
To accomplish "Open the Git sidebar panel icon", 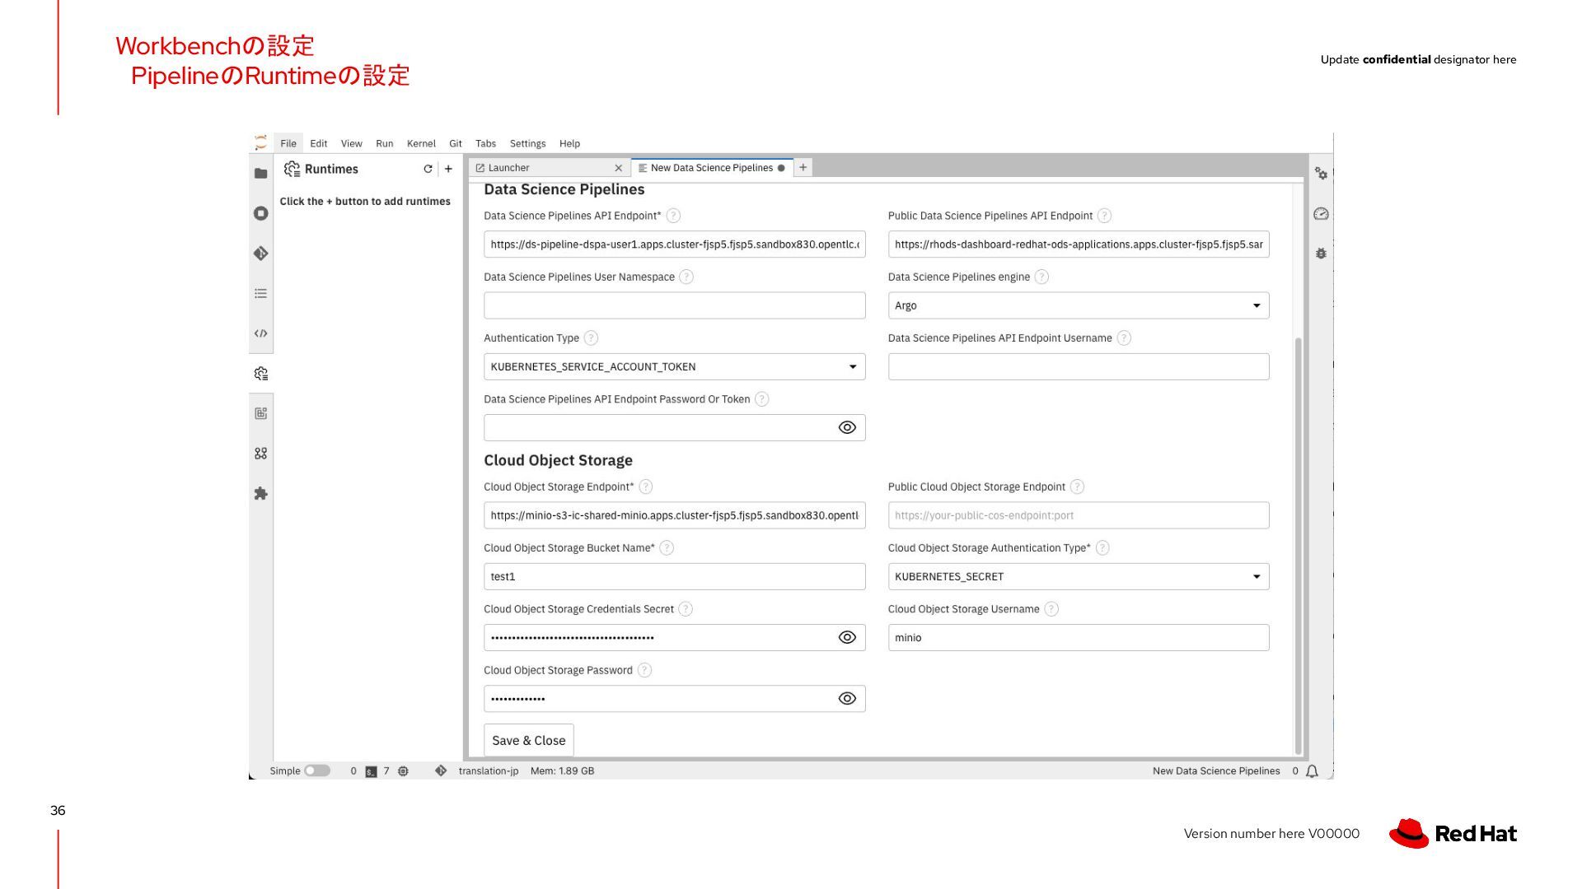I will pyautogui.click(x=260, y=254).
